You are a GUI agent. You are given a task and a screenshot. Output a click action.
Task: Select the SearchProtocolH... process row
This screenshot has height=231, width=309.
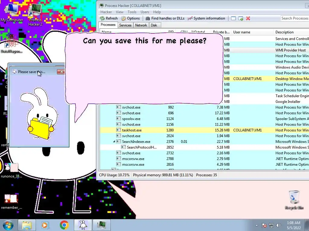pyautogui.click(x=204, y=147)
